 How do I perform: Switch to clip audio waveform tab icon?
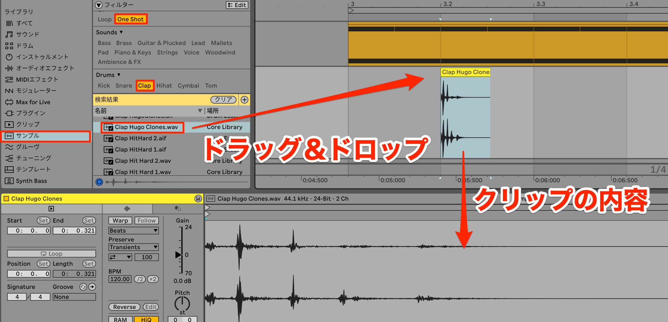(127, 209)
